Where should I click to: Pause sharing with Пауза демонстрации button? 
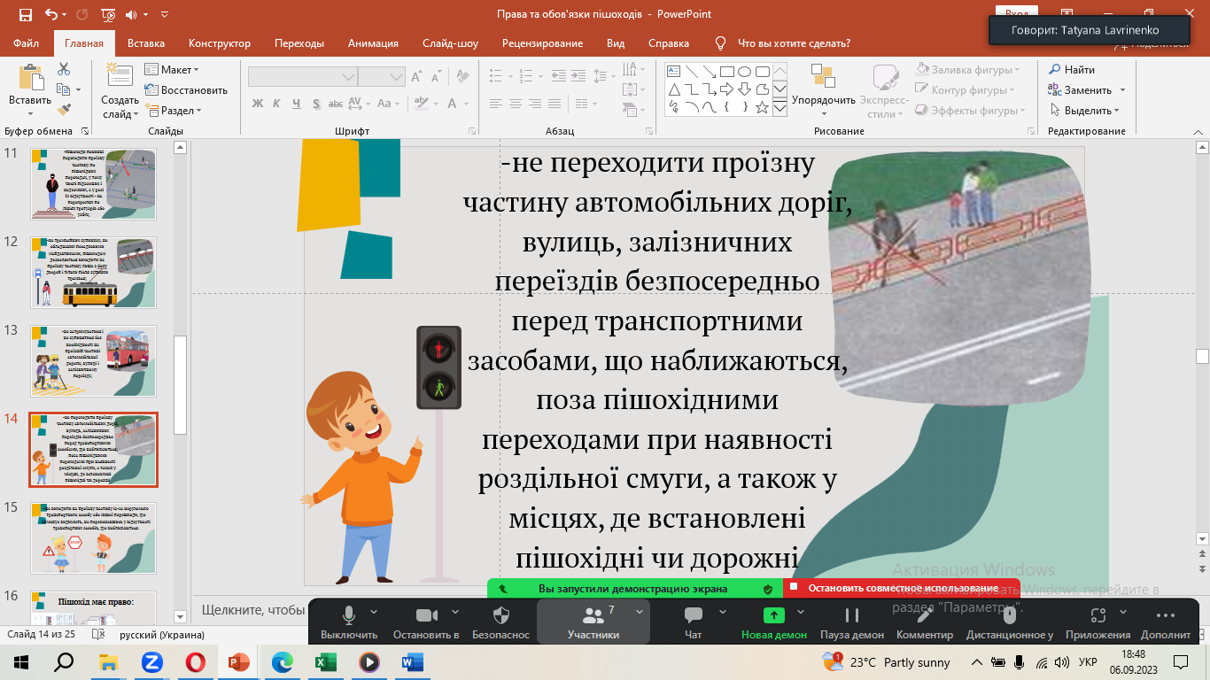[x=852, y=622]
